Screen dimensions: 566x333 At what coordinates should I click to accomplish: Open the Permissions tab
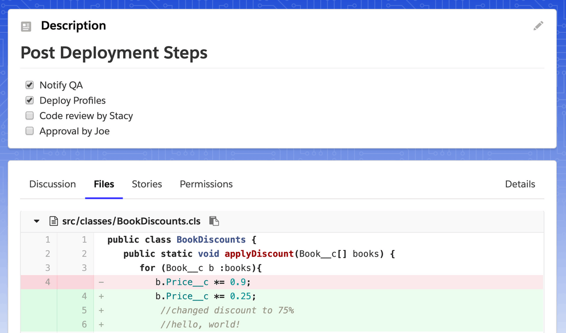tap(206, 184)
